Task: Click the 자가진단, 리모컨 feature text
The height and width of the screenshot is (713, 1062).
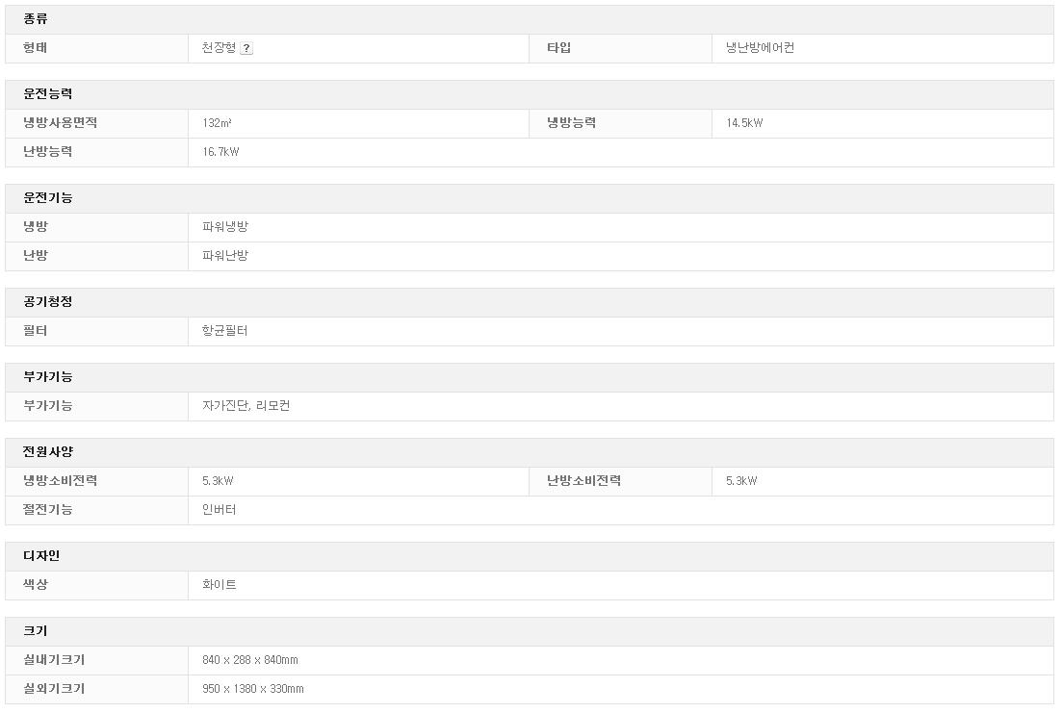Action: pyautogui.click(x=246, y=406)
